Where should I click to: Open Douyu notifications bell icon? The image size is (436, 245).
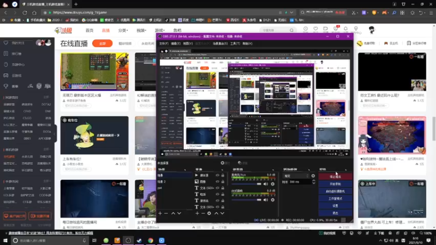point(346,29)
